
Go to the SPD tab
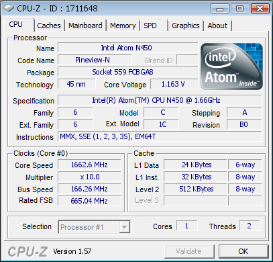[x=154, y=26]
